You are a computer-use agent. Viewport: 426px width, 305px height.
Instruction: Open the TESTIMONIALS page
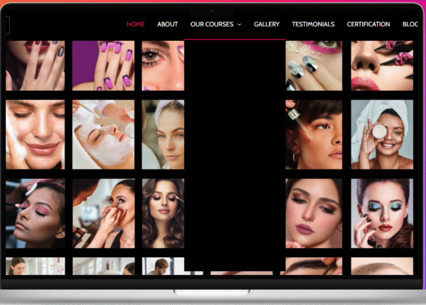tap(313, 24)
